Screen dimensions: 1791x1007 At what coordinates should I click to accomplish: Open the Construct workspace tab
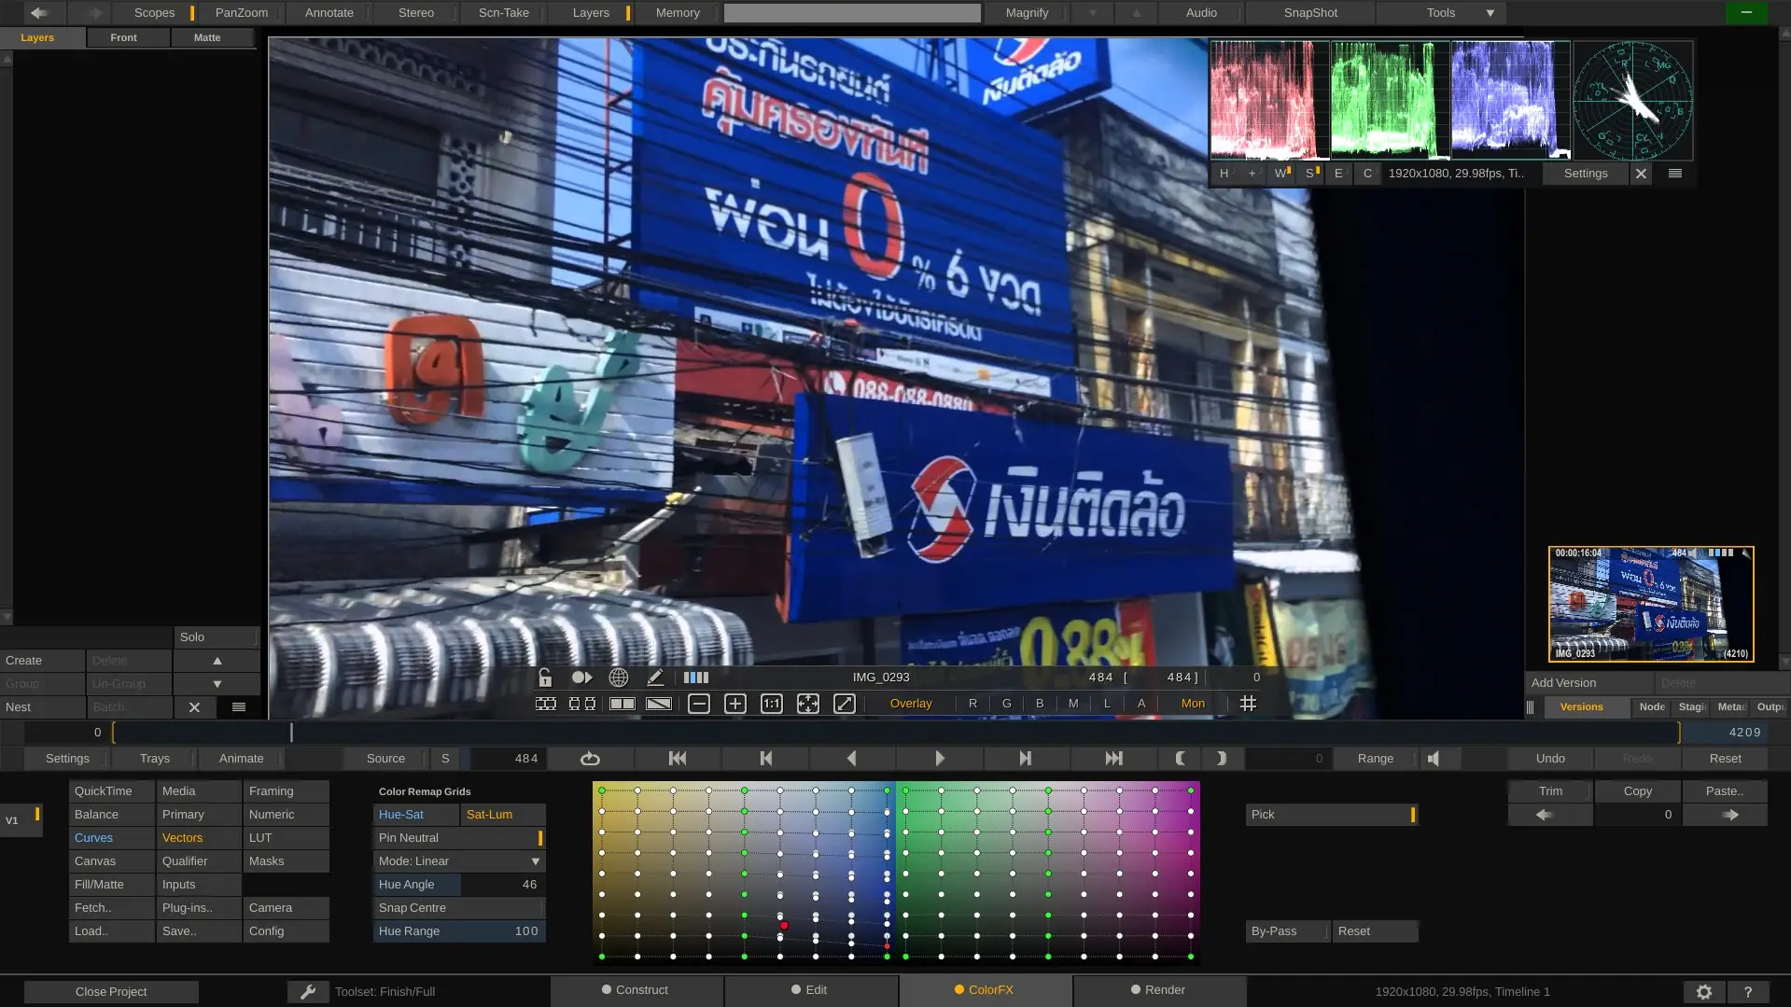[636, 990]
